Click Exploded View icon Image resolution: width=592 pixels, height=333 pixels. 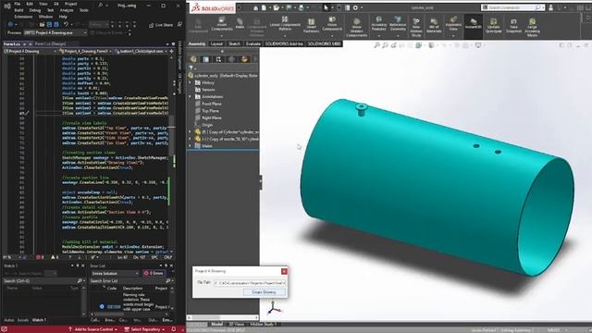coord(453,23)
